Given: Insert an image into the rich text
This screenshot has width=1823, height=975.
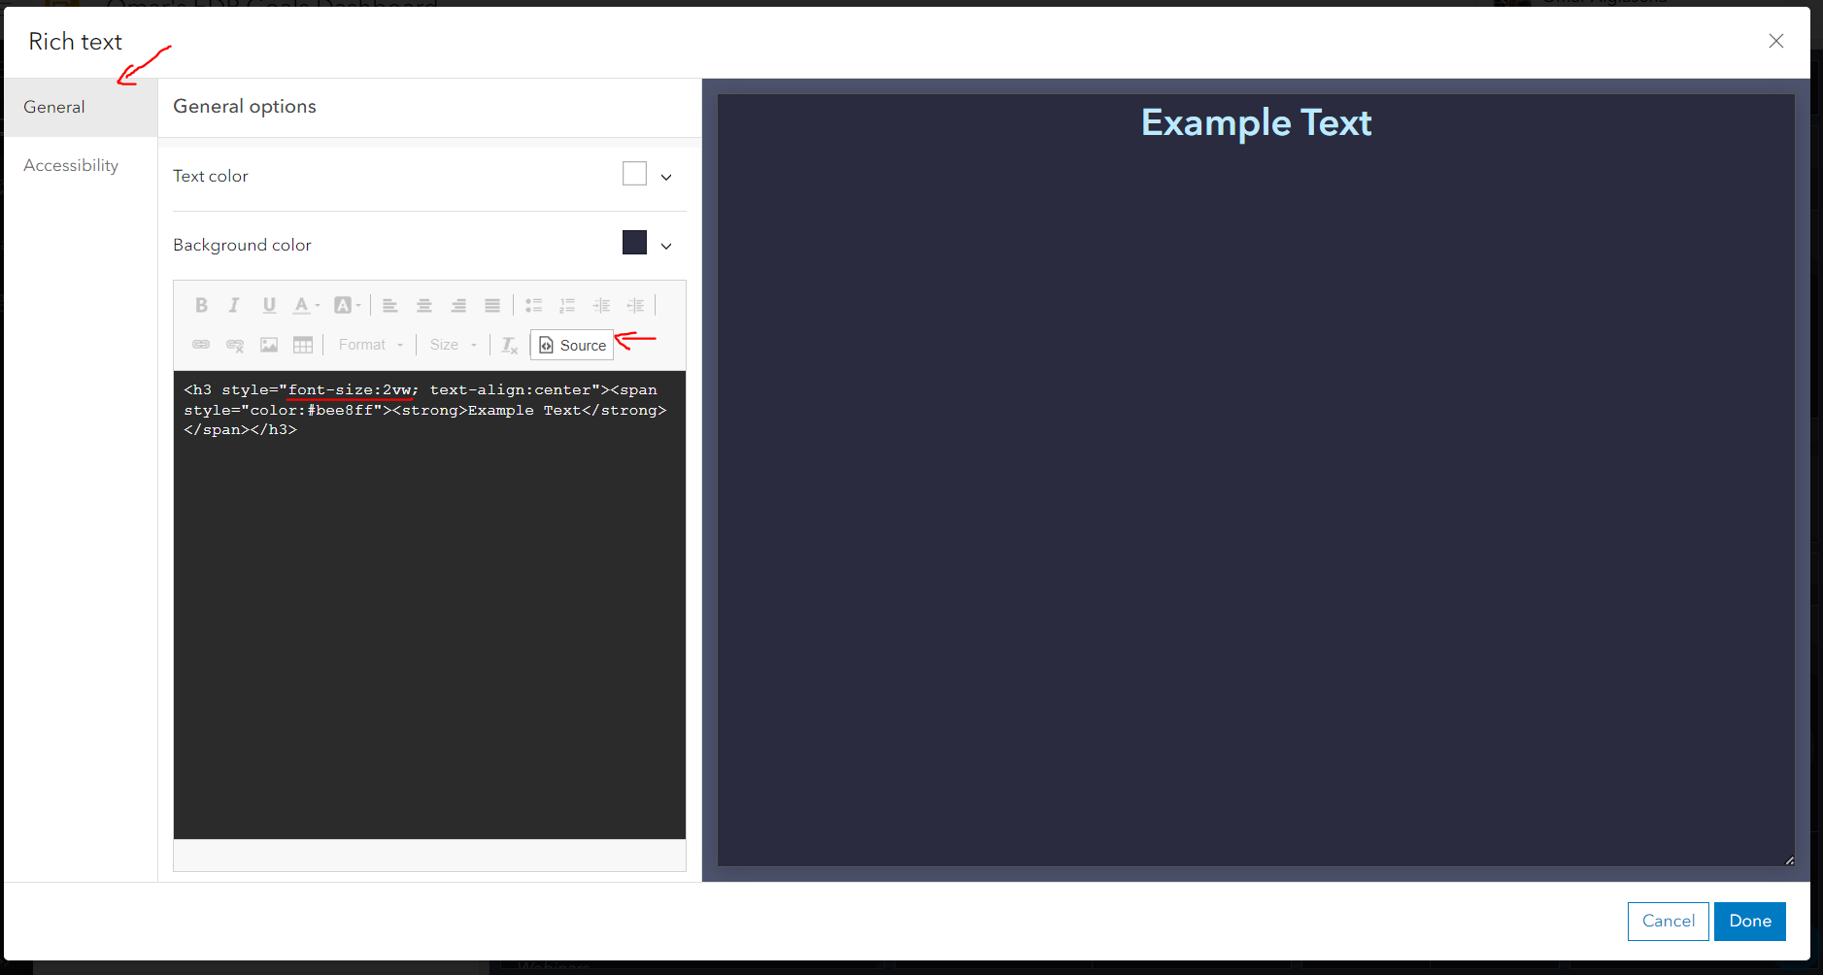Looking at the screenshot, I should [269, 345].
